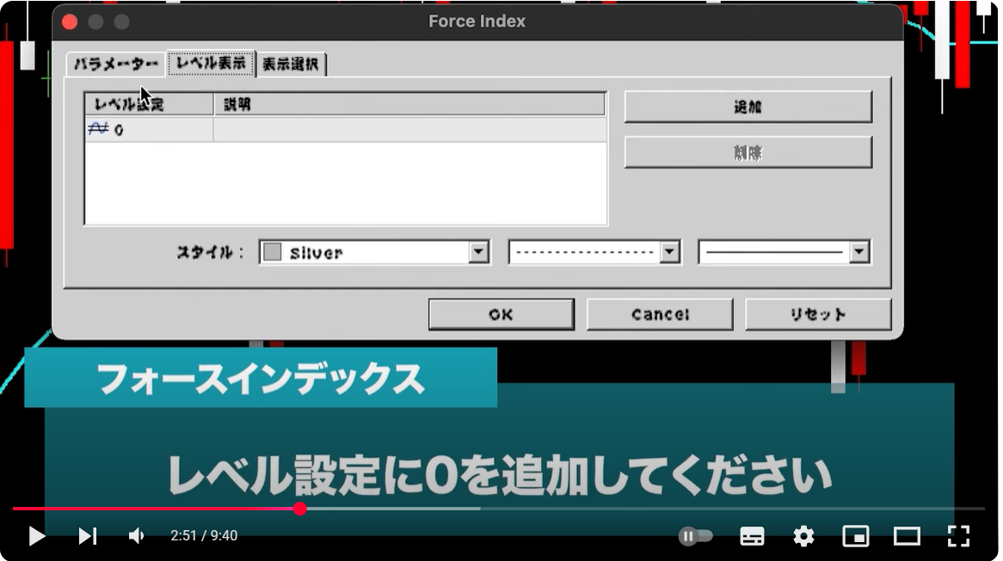Image resolution: width=1003 pixels, height=561 pixels.
Task: Expand the dashed line style dropdown
Action: pos(669,253)
